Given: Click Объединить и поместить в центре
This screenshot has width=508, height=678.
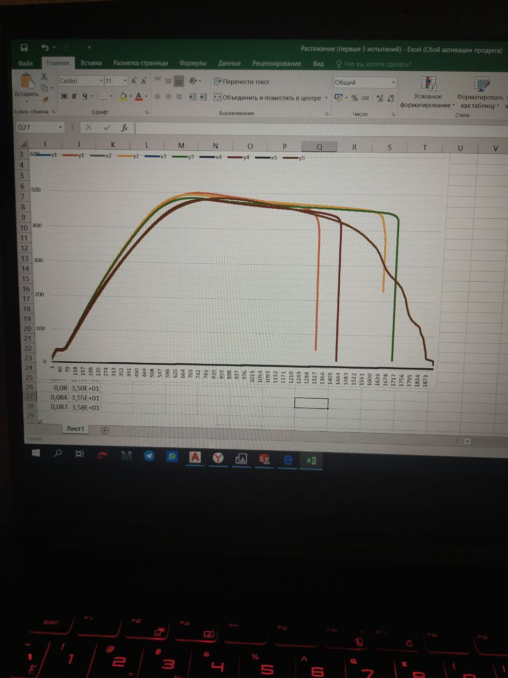Looking at the screenshot, I should [267, 97].
